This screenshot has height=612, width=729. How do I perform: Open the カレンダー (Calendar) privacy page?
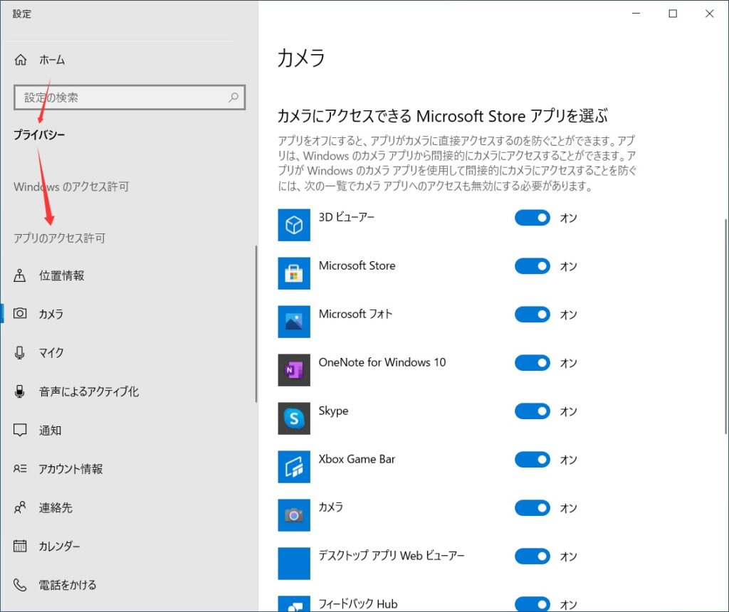pyautogui.click(x=20, y=546)
